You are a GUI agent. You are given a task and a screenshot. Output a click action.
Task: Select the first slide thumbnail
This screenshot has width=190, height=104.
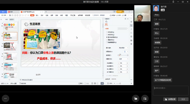pyautogui.click(x=10, y=26)
